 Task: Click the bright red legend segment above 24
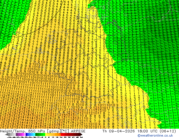(62, 134)
